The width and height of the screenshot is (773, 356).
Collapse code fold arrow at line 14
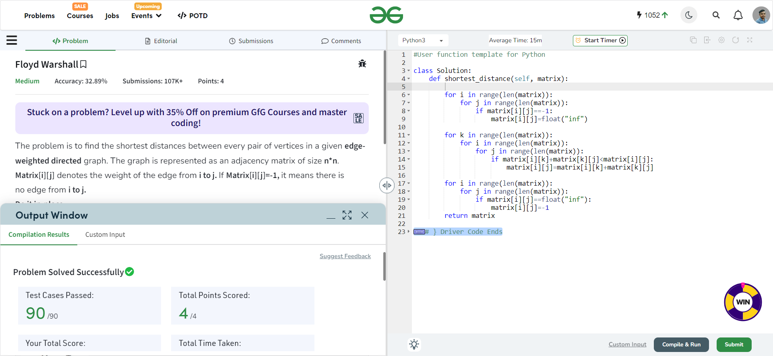coord(409,159)
